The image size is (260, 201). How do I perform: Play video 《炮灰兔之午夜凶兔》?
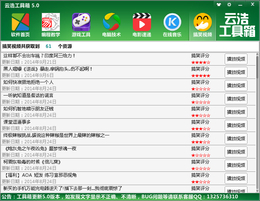pyautogui.click(x=236, y=152)
